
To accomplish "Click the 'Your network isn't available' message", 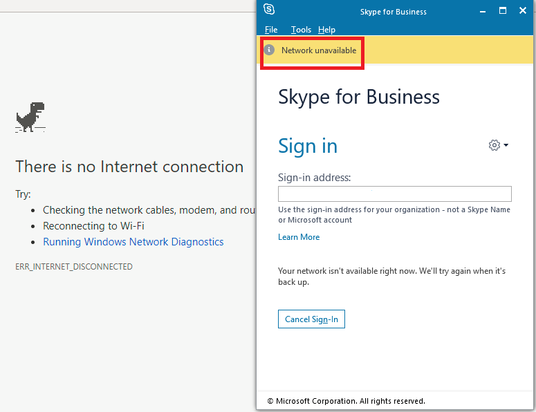I will (x=391, y=277).
